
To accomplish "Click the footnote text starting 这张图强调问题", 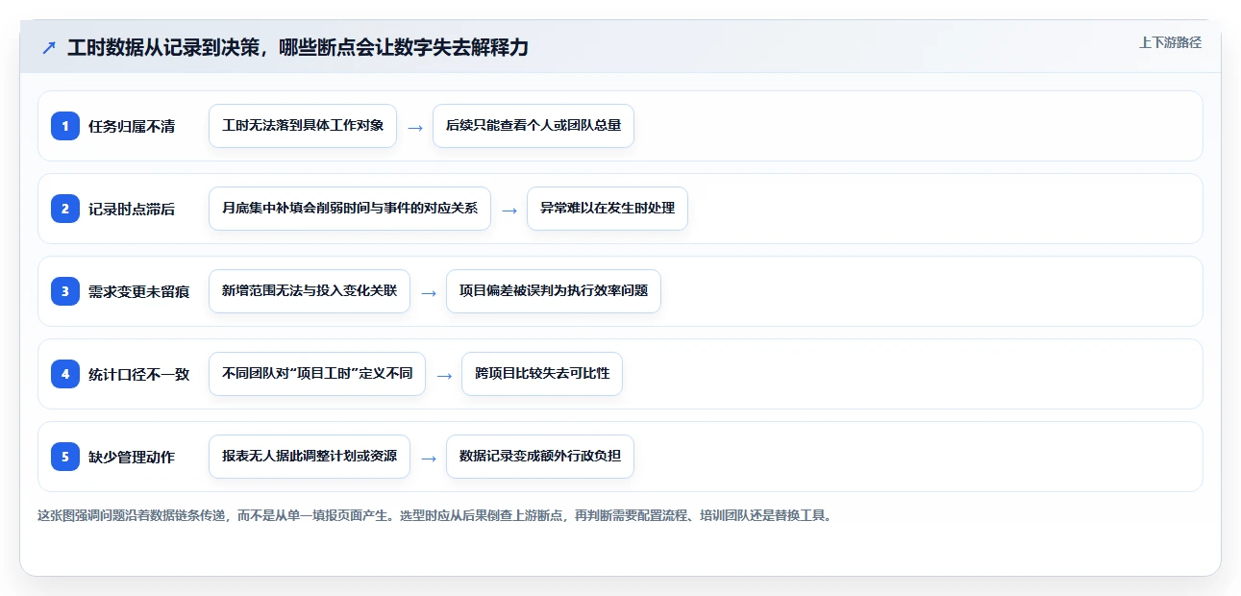I will coord(434,515).
